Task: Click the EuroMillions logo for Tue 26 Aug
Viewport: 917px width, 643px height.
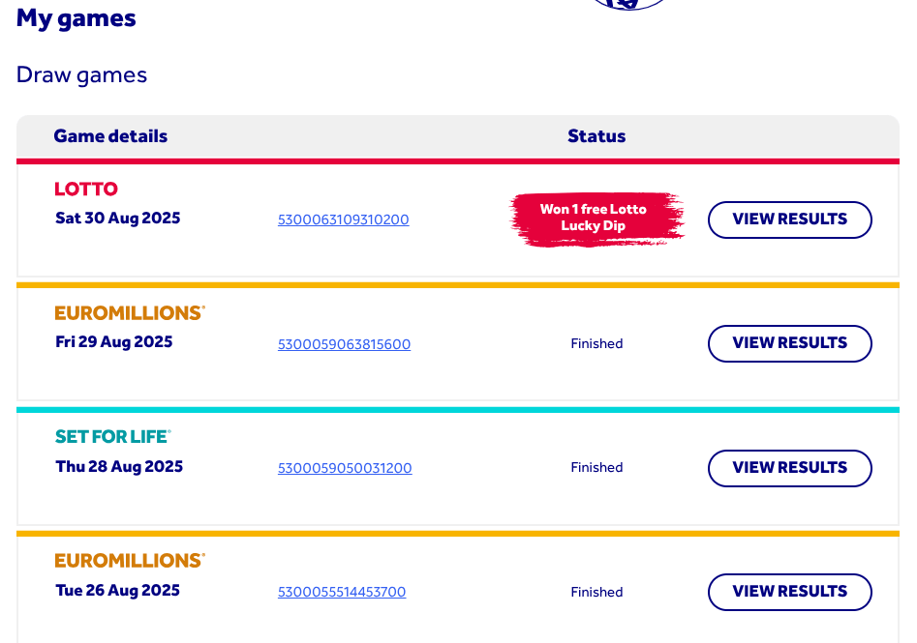Action: click(x=130, y=561)
